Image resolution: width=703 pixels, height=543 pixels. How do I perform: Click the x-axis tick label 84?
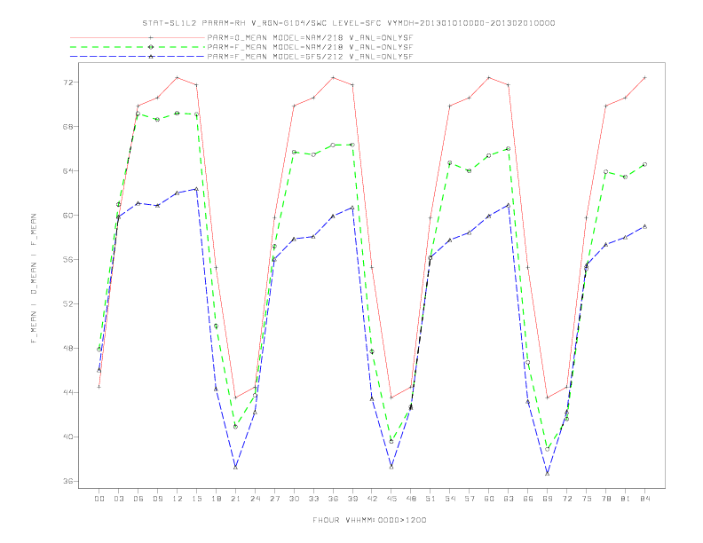[645, 499]
